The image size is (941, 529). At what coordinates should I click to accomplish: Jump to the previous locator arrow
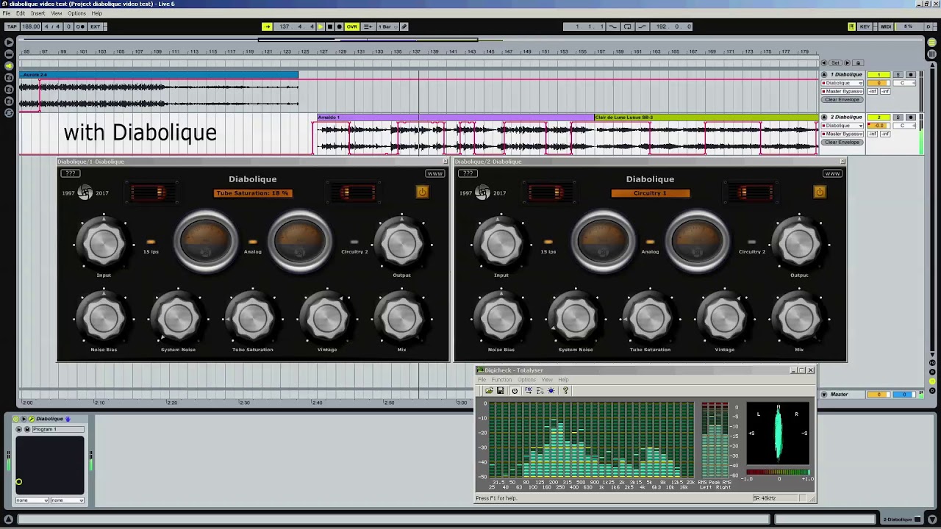[x=823, y=63]
